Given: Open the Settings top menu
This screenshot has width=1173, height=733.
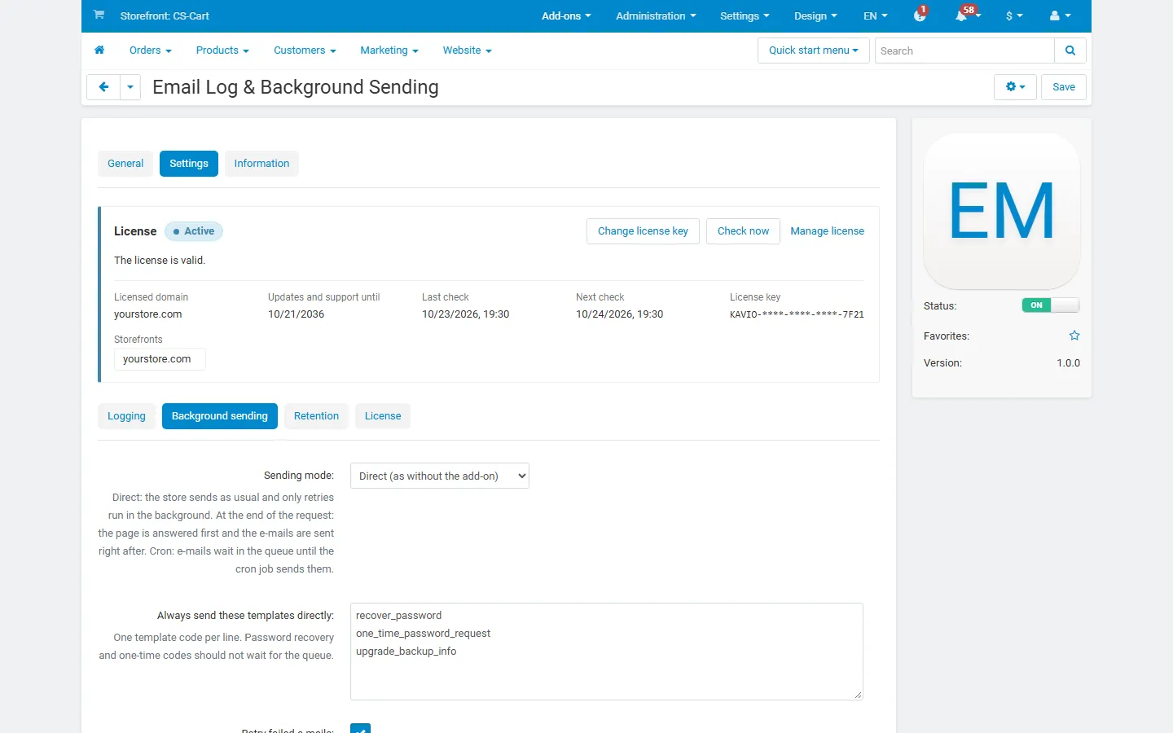Looking at the screenshot, I should [745, 15].
